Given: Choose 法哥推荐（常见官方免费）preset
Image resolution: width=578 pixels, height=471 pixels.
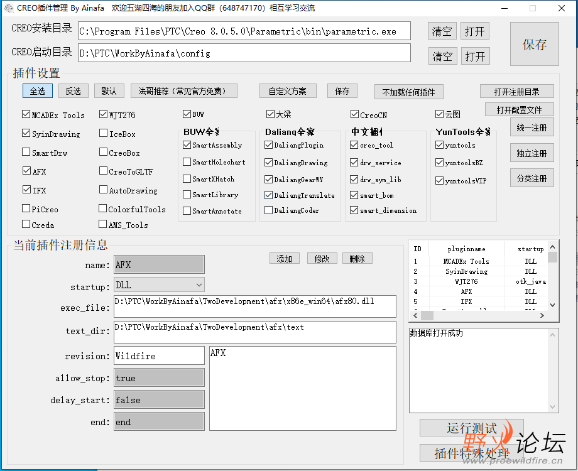Looking at the screenshot, I should click(183, 91).
